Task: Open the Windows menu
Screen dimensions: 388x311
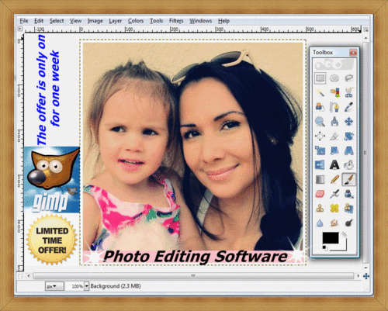Action: click(x=201, y=21)
